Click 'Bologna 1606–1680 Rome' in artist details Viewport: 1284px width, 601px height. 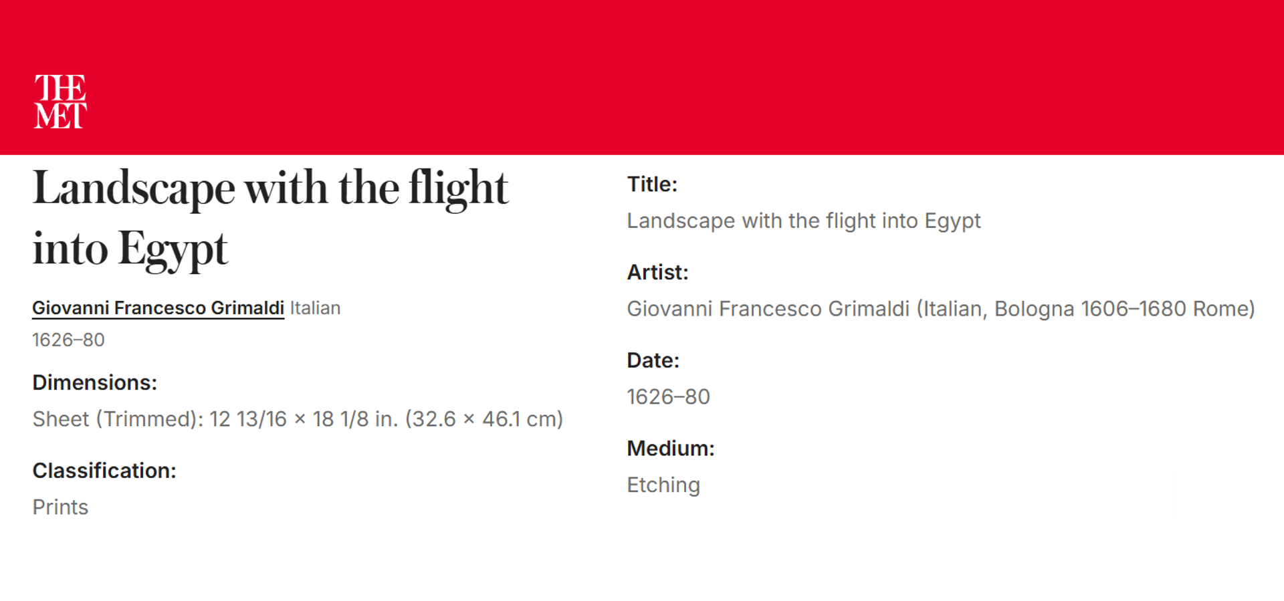pos(1123,309)
